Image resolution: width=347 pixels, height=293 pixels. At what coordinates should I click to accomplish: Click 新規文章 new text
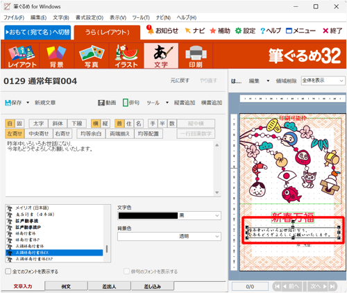[x=45, y=103]
